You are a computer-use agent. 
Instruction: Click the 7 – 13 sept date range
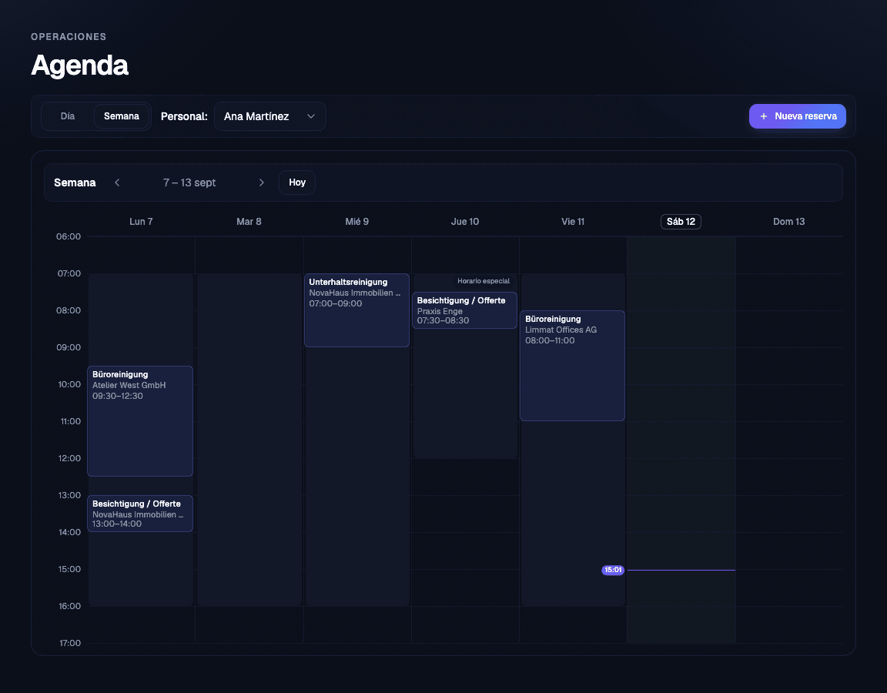(189, 182)
